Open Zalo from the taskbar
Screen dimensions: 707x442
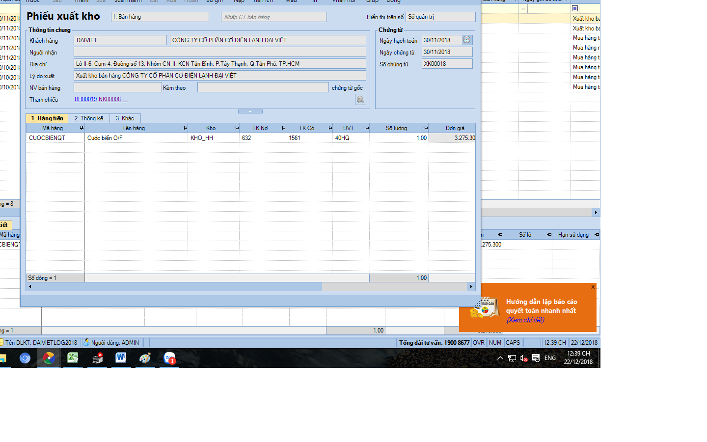[x=169, y=359]
